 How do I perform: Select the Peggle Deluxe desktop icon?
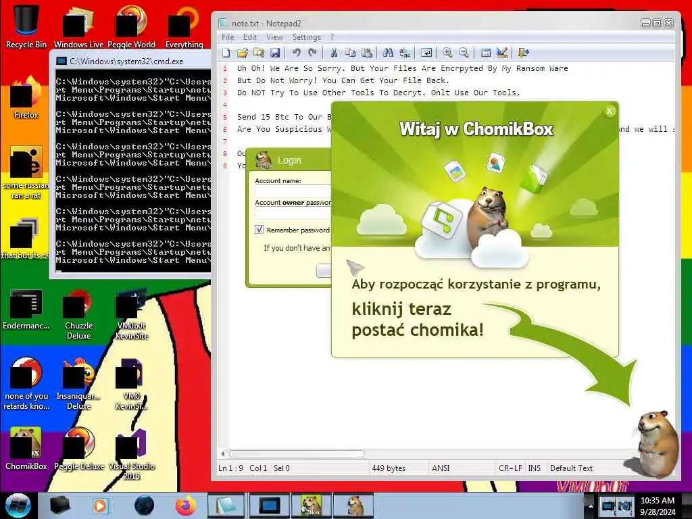pyautogui.click(x=79, y=448)
